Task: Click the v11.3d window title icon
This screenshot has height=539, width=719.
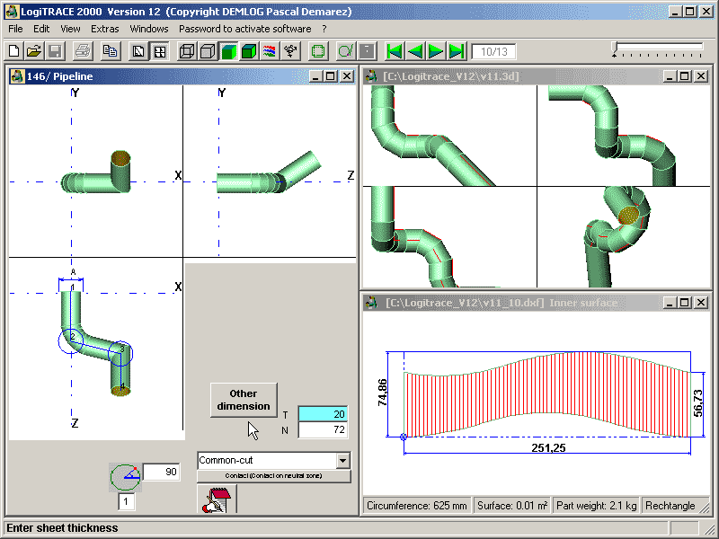Action: pyautogui.click(x=371, y=76)
